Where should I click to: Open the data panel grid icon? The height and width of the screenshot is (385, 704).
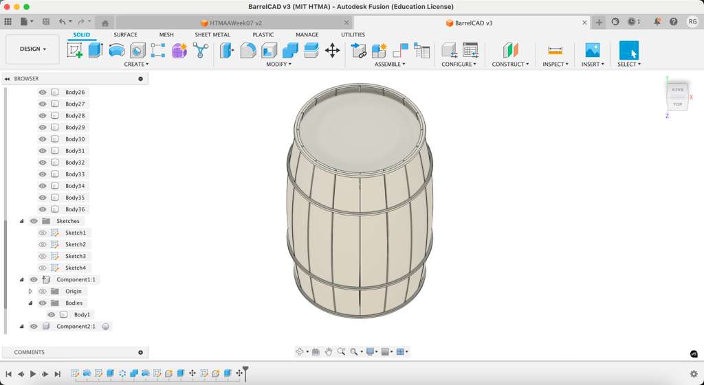pyautogui.click(x=8, y=21)
